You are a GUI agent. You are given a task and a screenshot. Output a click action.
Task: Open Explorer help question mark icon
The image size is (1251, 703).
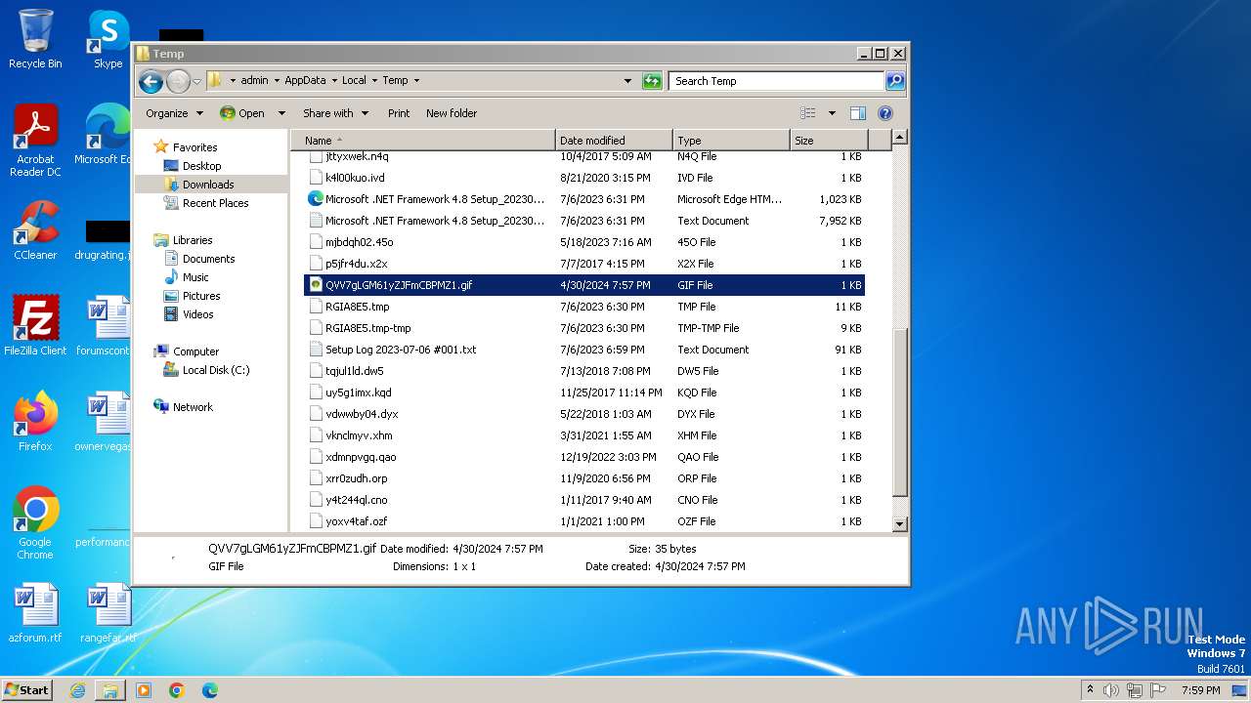(x=885, y=113)
